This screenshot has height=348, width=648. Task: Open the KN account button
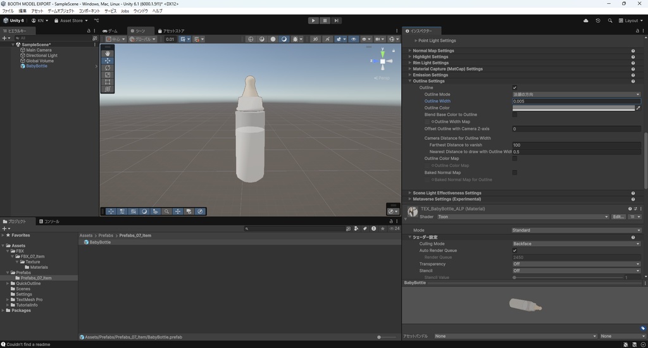pos(40,20)
